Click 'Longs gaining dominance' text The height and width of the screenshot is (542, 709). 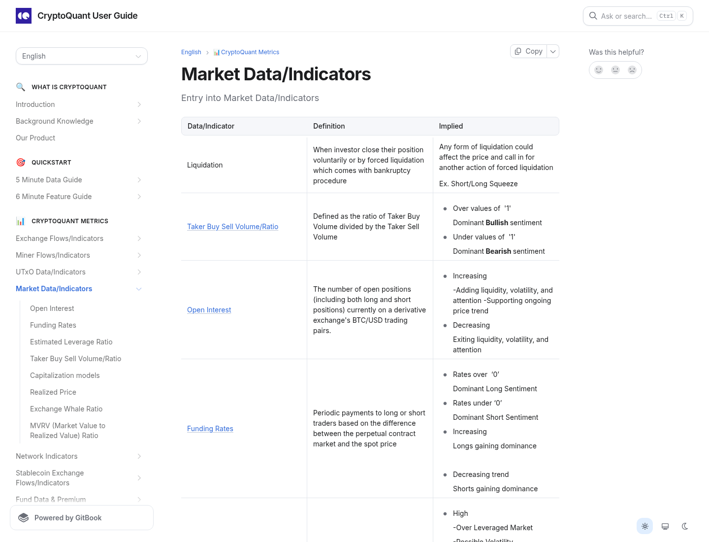495,446
